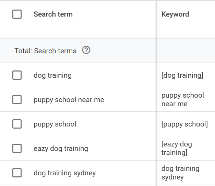
Task: Mark the dog training sydney checkbox
Action: [x=17, y=173]
